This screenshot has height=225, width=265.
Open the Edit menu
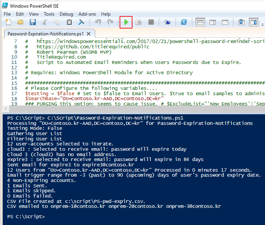(x=20, y=14)
